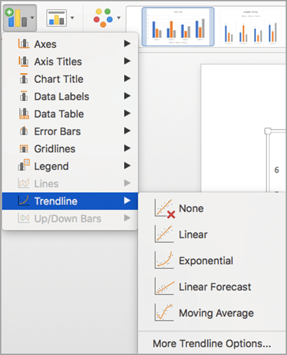287x355 pixels.
Task: Select the first chart style thumbnail
Action: pos(178,27)
